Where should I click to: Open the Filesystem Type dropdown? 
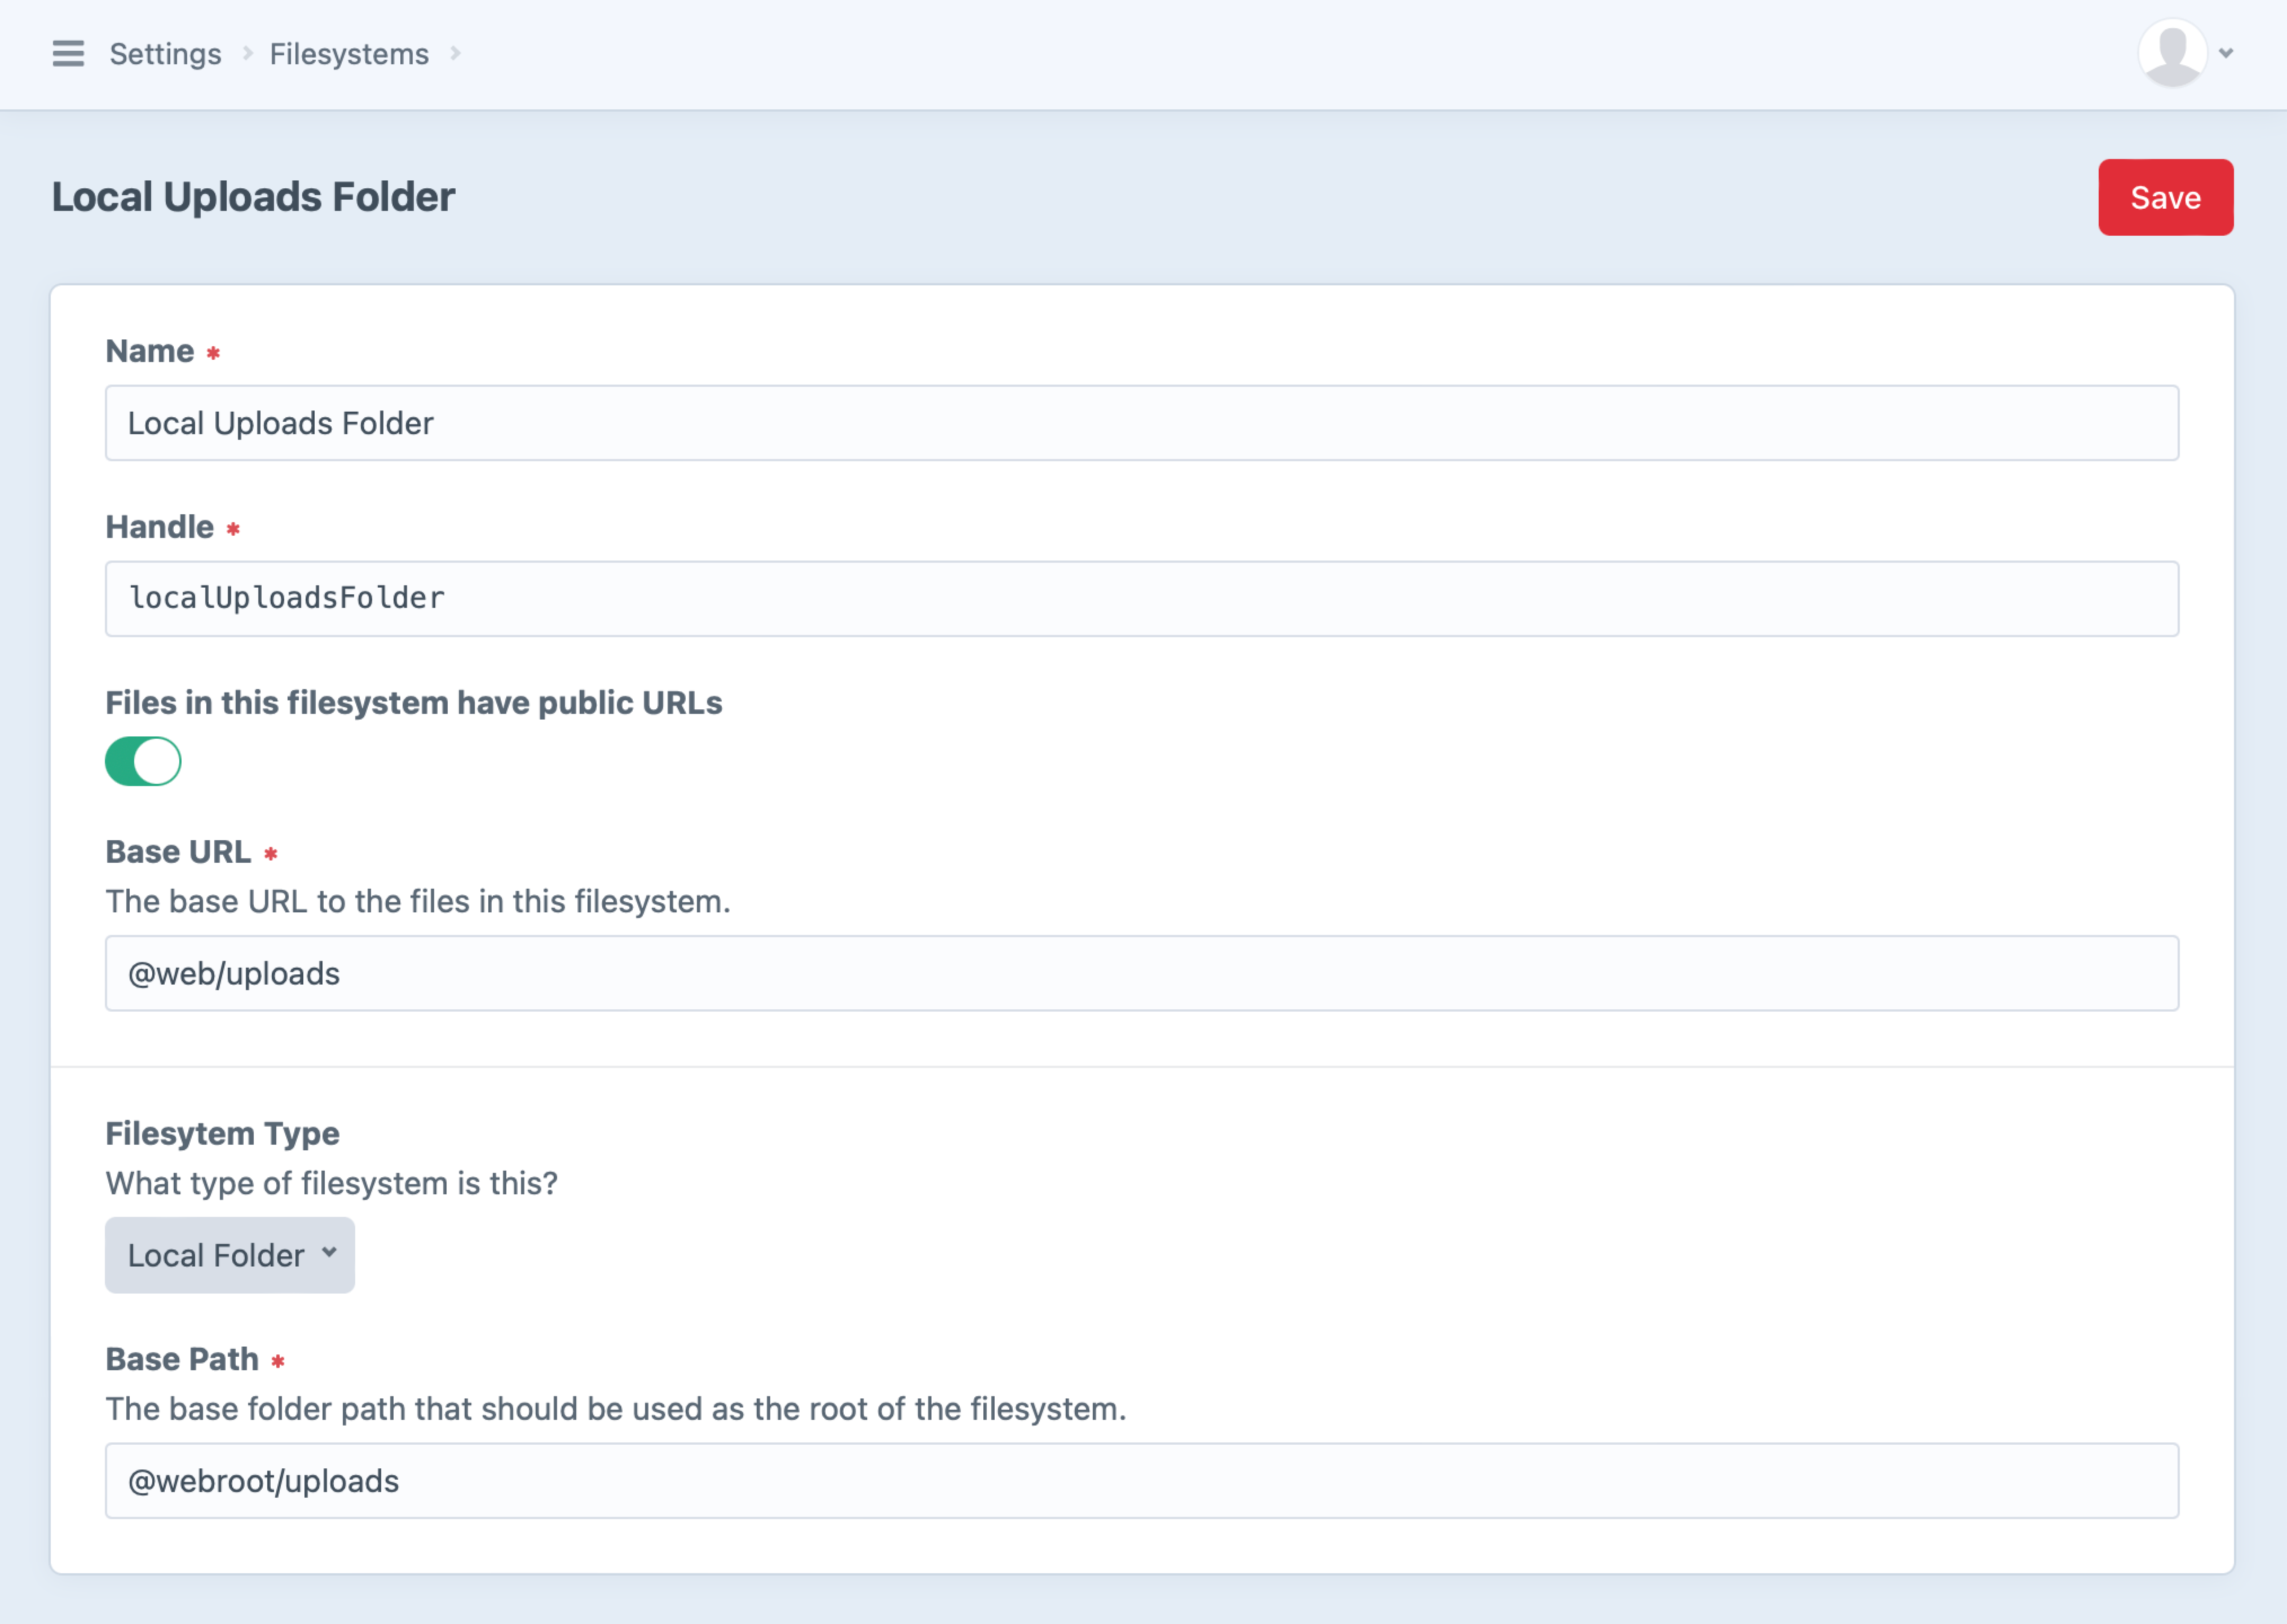coord(229,1255)
